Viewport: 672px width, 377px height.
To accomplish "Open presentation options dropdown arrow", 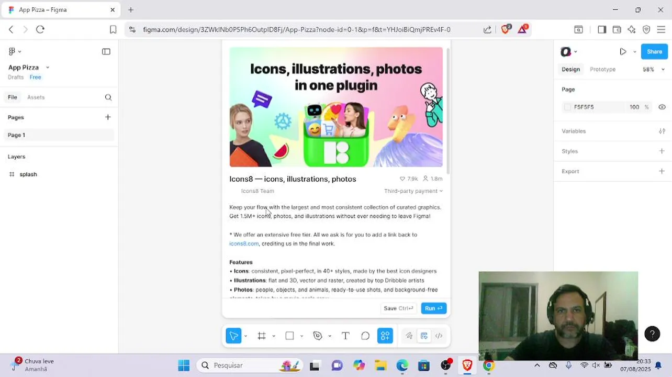I will pyautogui.click(x=635, y=52).
